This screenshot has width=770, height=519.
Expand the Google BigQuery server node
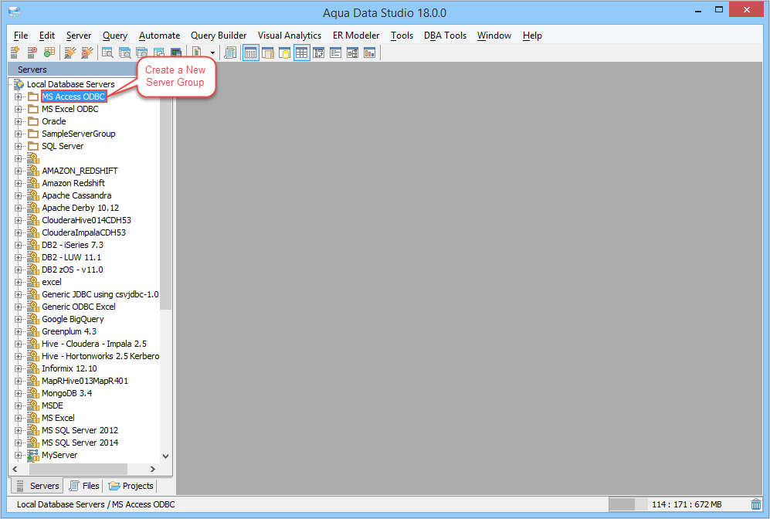click(x=19, y=319)
